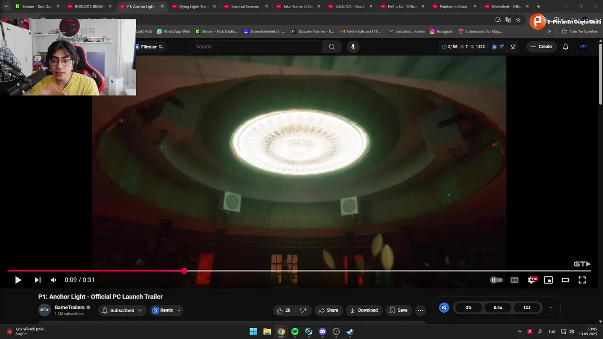Open video player settings gear
This screenshot has width=603, height=339.
point(532,280)
